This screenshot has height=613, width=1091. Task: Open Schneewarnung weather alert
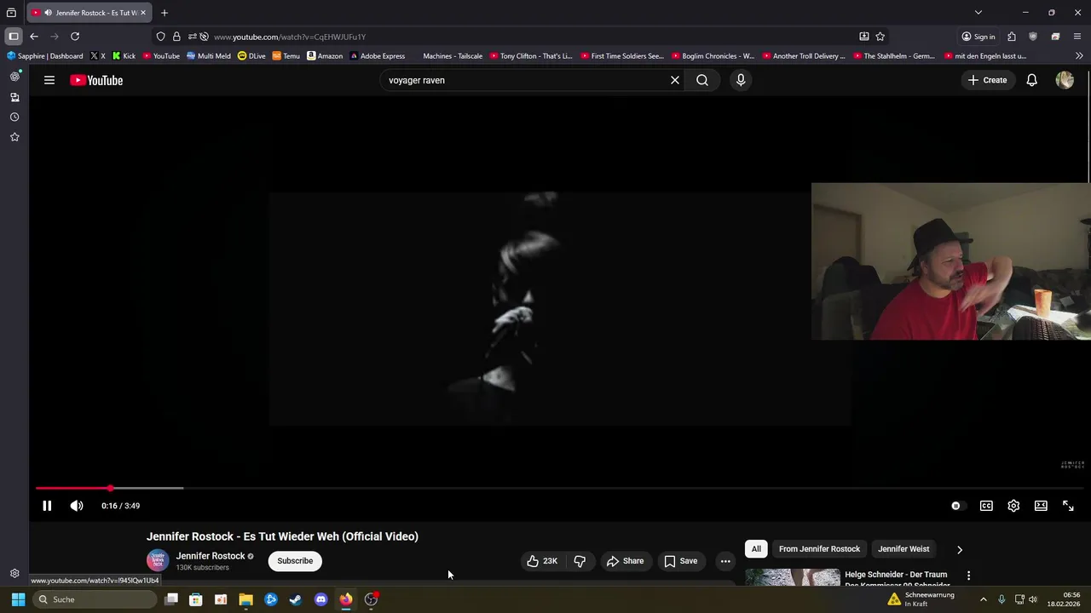coord(921,599)
